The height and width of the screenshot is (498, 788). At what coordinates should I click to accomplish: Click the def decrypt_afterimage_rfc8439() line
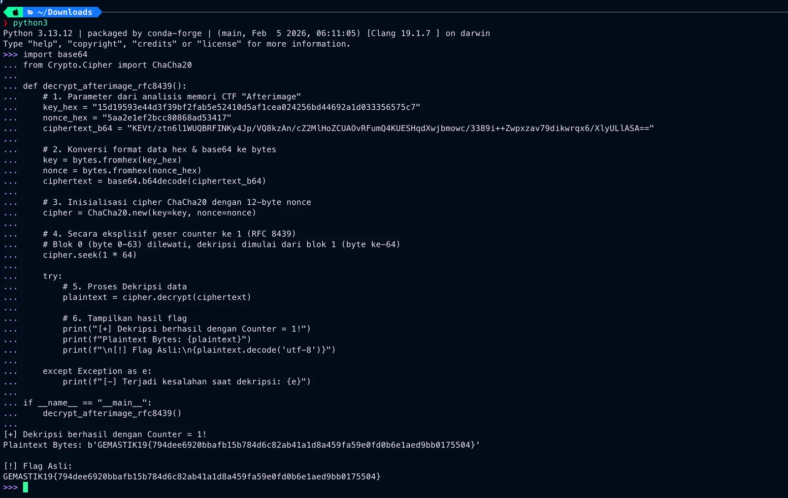[104, 86]
